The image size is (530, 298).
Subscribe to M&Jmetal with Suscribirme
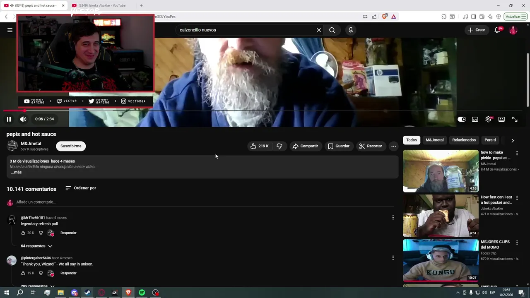[x=71, y=146]
